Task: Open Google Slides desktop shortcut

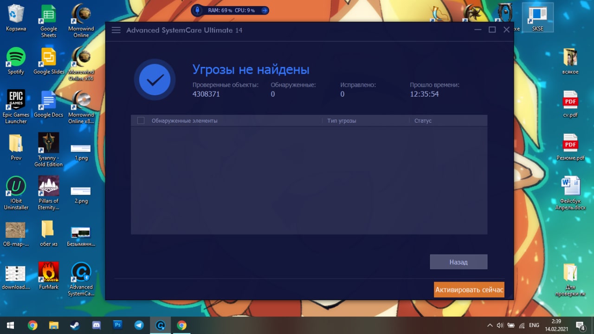Action: pyautogui.click(x=48, y=61)
